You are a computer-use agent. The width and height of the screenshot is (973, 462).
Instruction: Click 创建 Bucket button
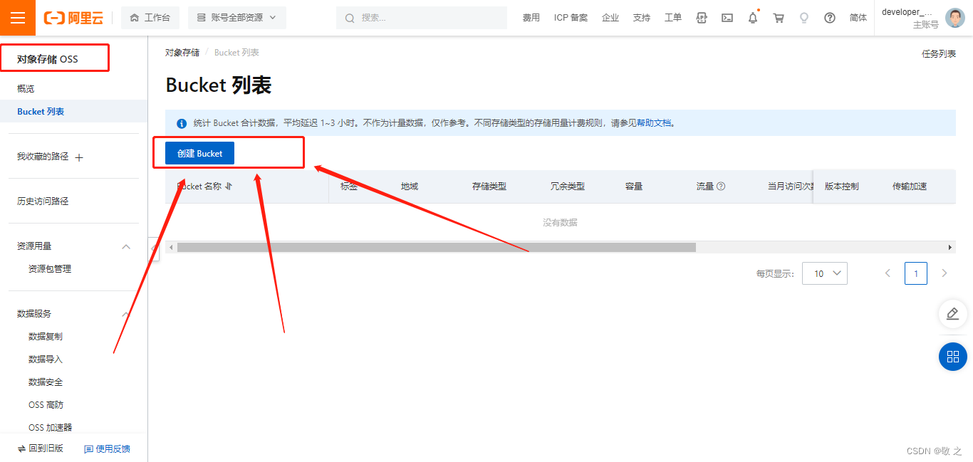point(199,153)
